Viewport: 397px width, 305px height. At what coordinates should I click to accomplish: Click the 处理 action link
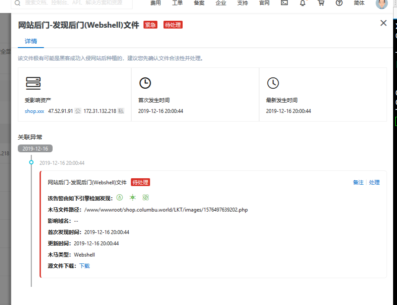tap(374, 183)
